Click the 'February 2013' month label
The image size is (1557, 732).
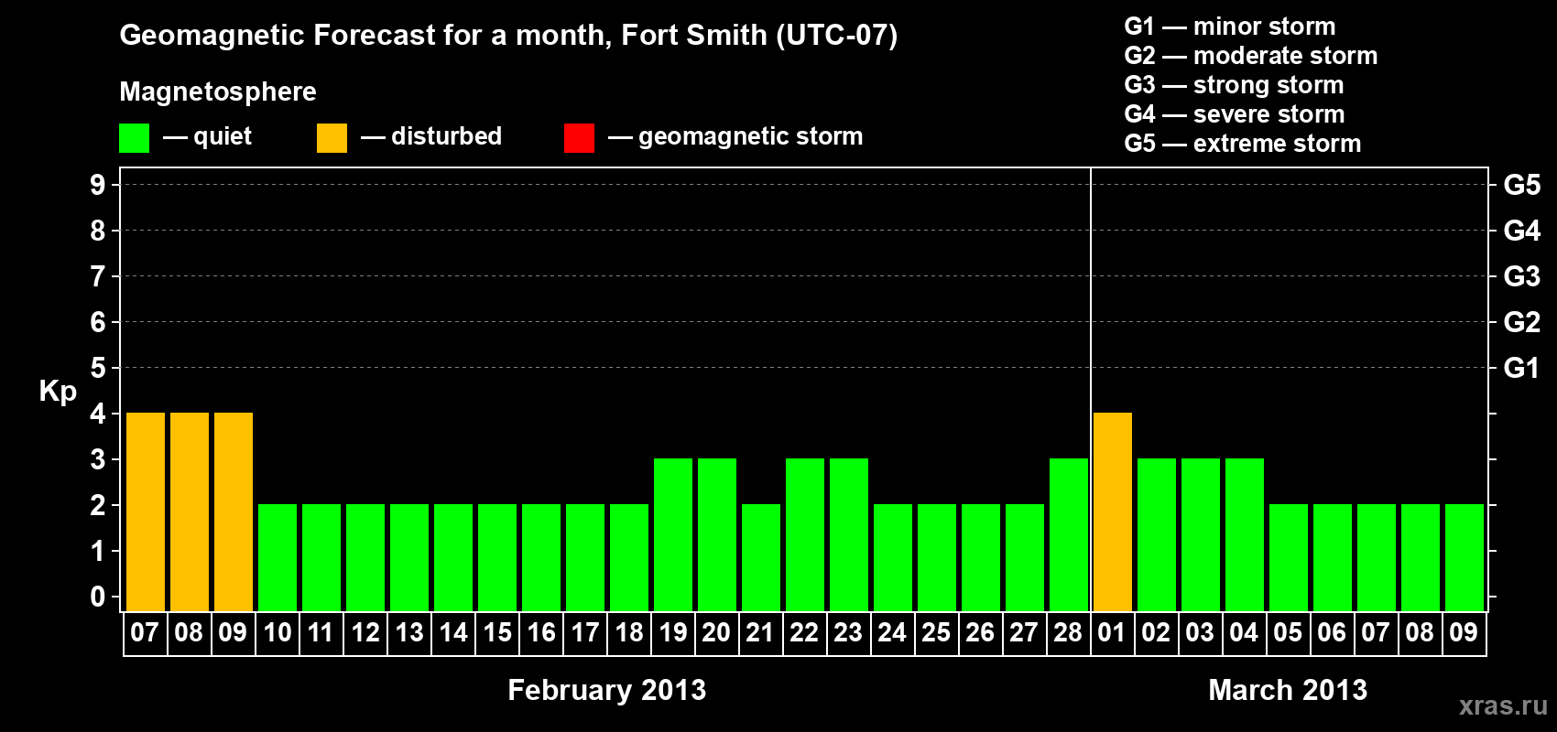pyautogui.click(x=607, y=690)
